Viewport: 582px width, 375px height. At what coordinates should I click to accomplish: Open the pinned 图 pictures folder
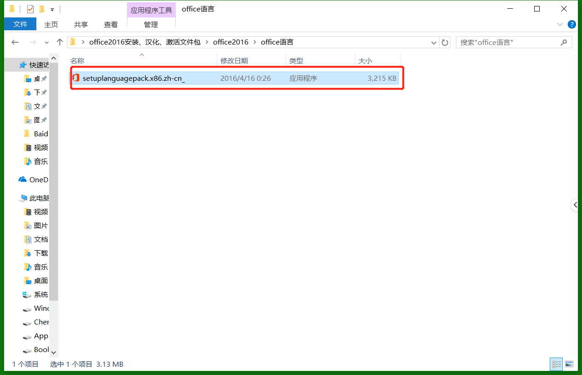(36, 120)
